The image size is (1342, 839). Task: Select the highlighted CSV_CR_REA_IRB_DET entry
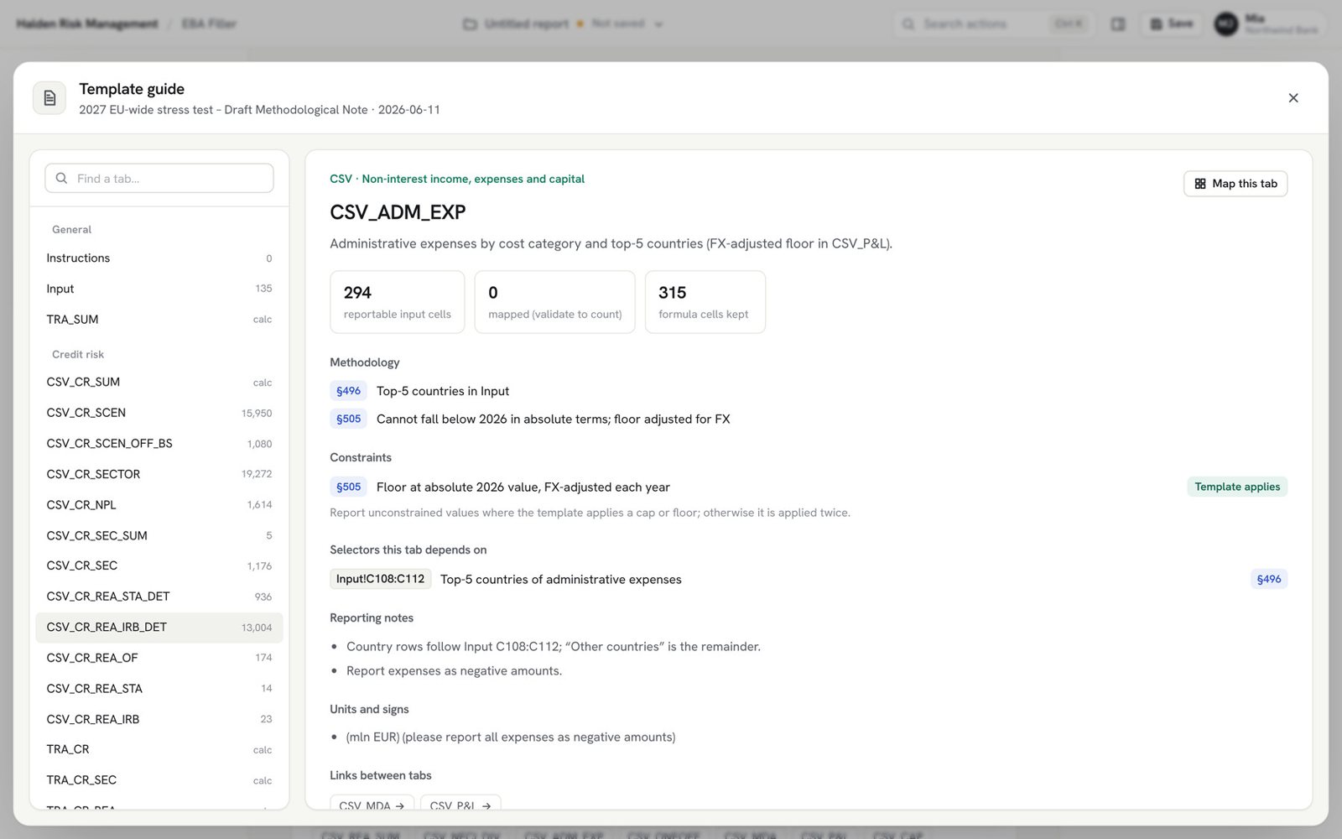pos(159,628)
